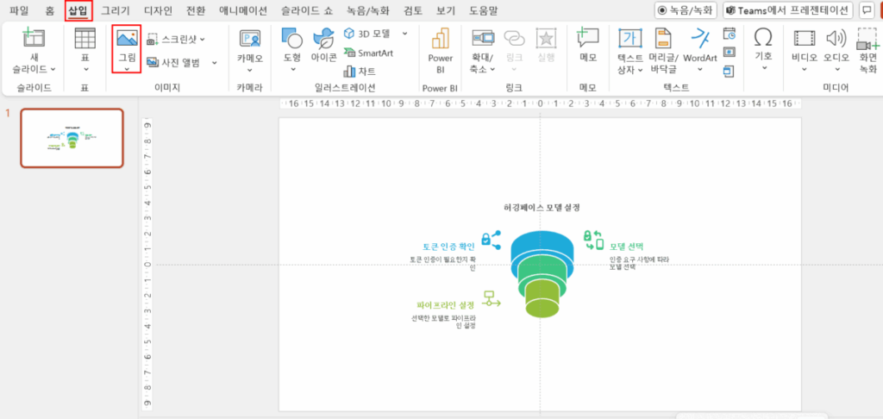The width and height of the screenshot is (883, 419).
Task: Select the 삽입 tab
Action: coord(78,10)
